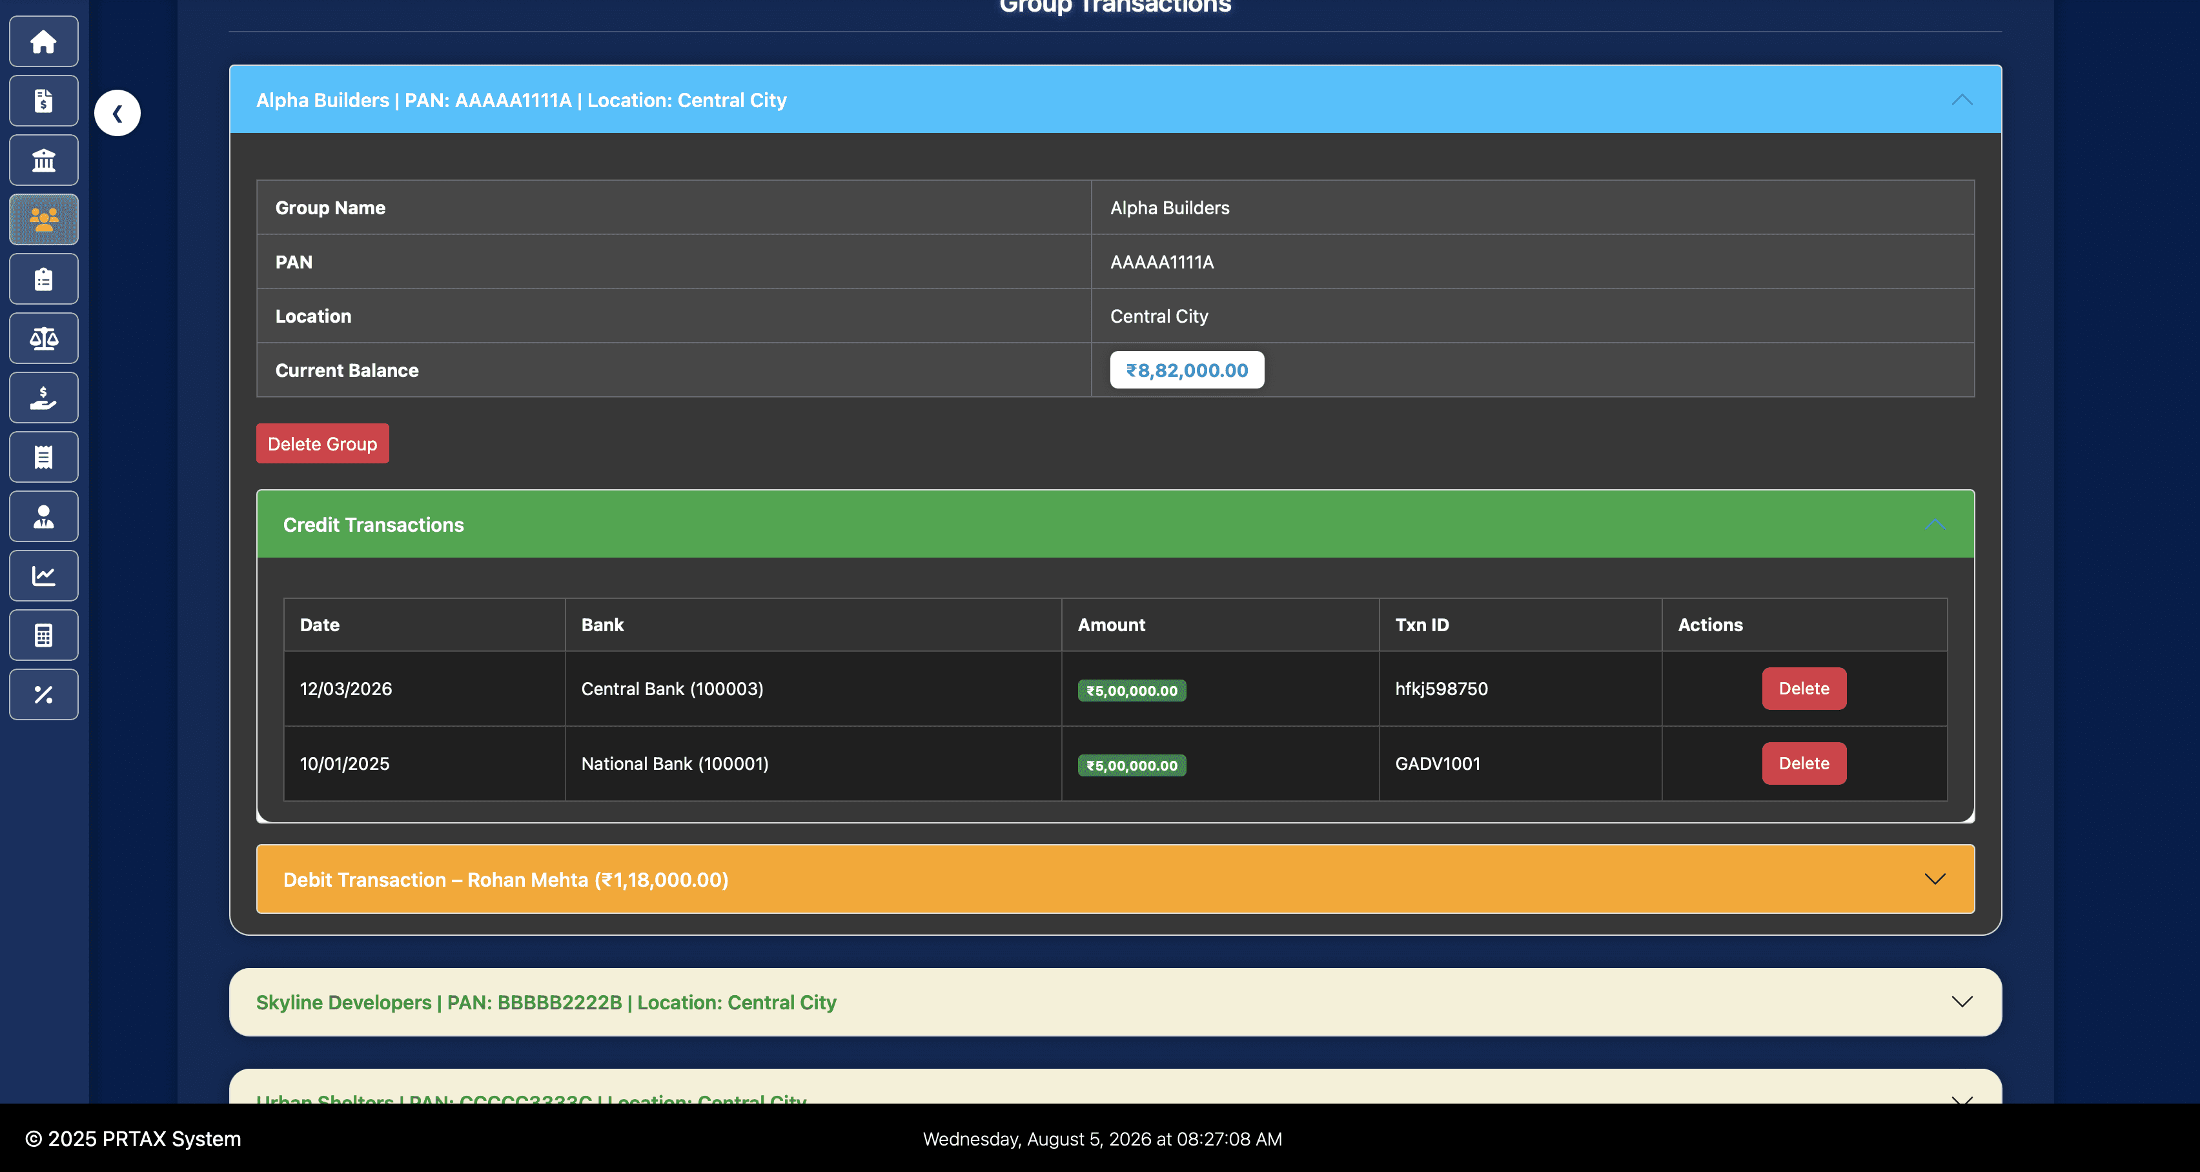Open the user person sidebar icon
Screen dimensions: 2200x1172
43,516
